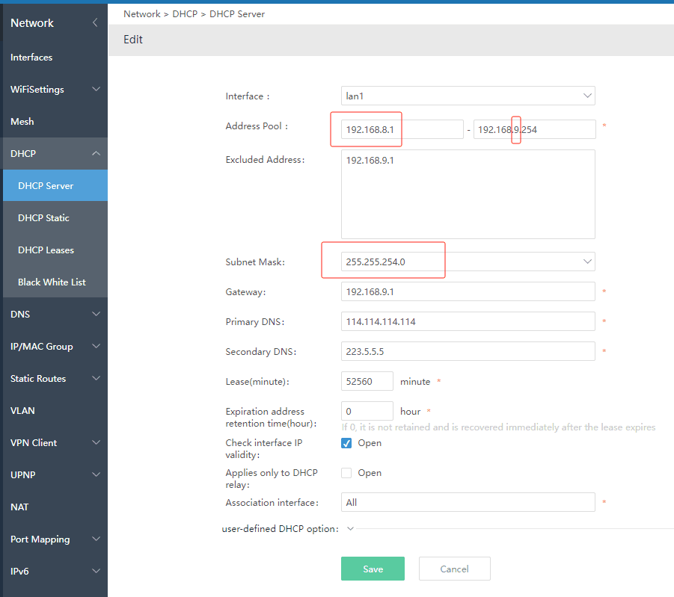The image size is (674, 597).
Task: Focus the Gateway address input field
Action: coord(468,291)
